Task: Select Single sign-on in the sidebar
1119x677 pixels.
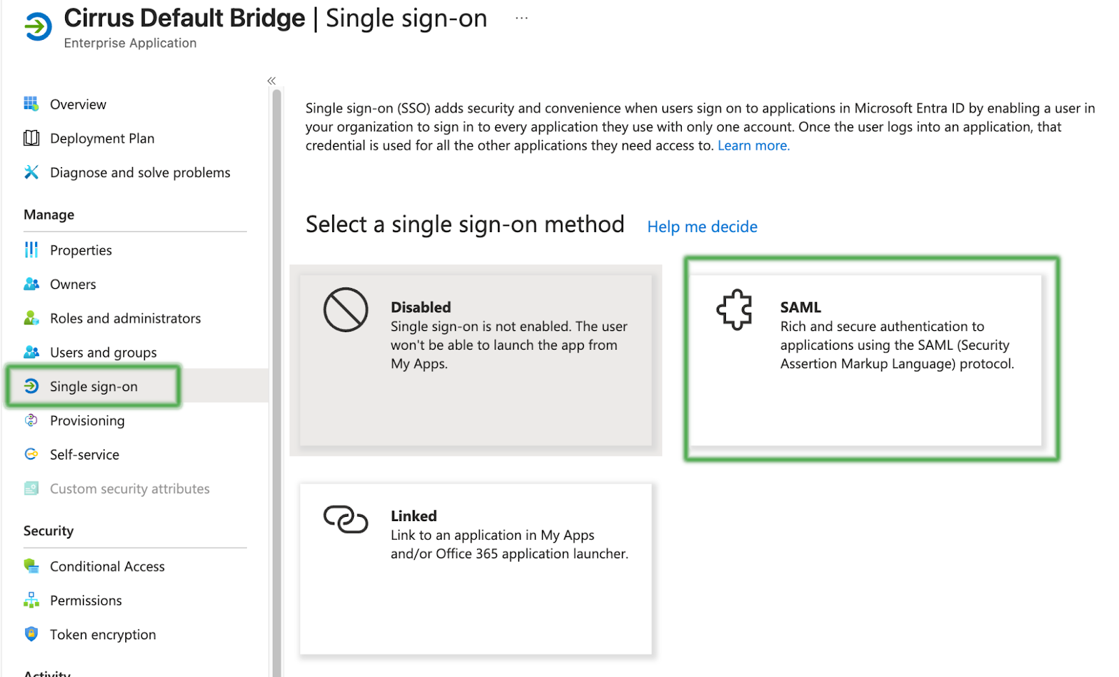Action: (x=93, y=387)
